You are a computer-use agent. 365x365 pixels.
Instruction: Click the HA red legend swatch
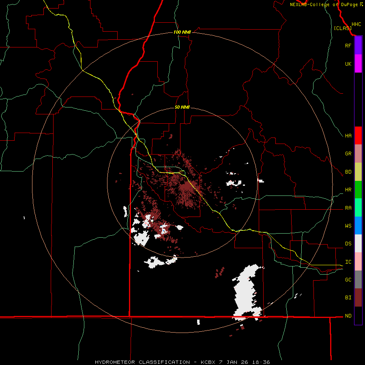[358, 135]
